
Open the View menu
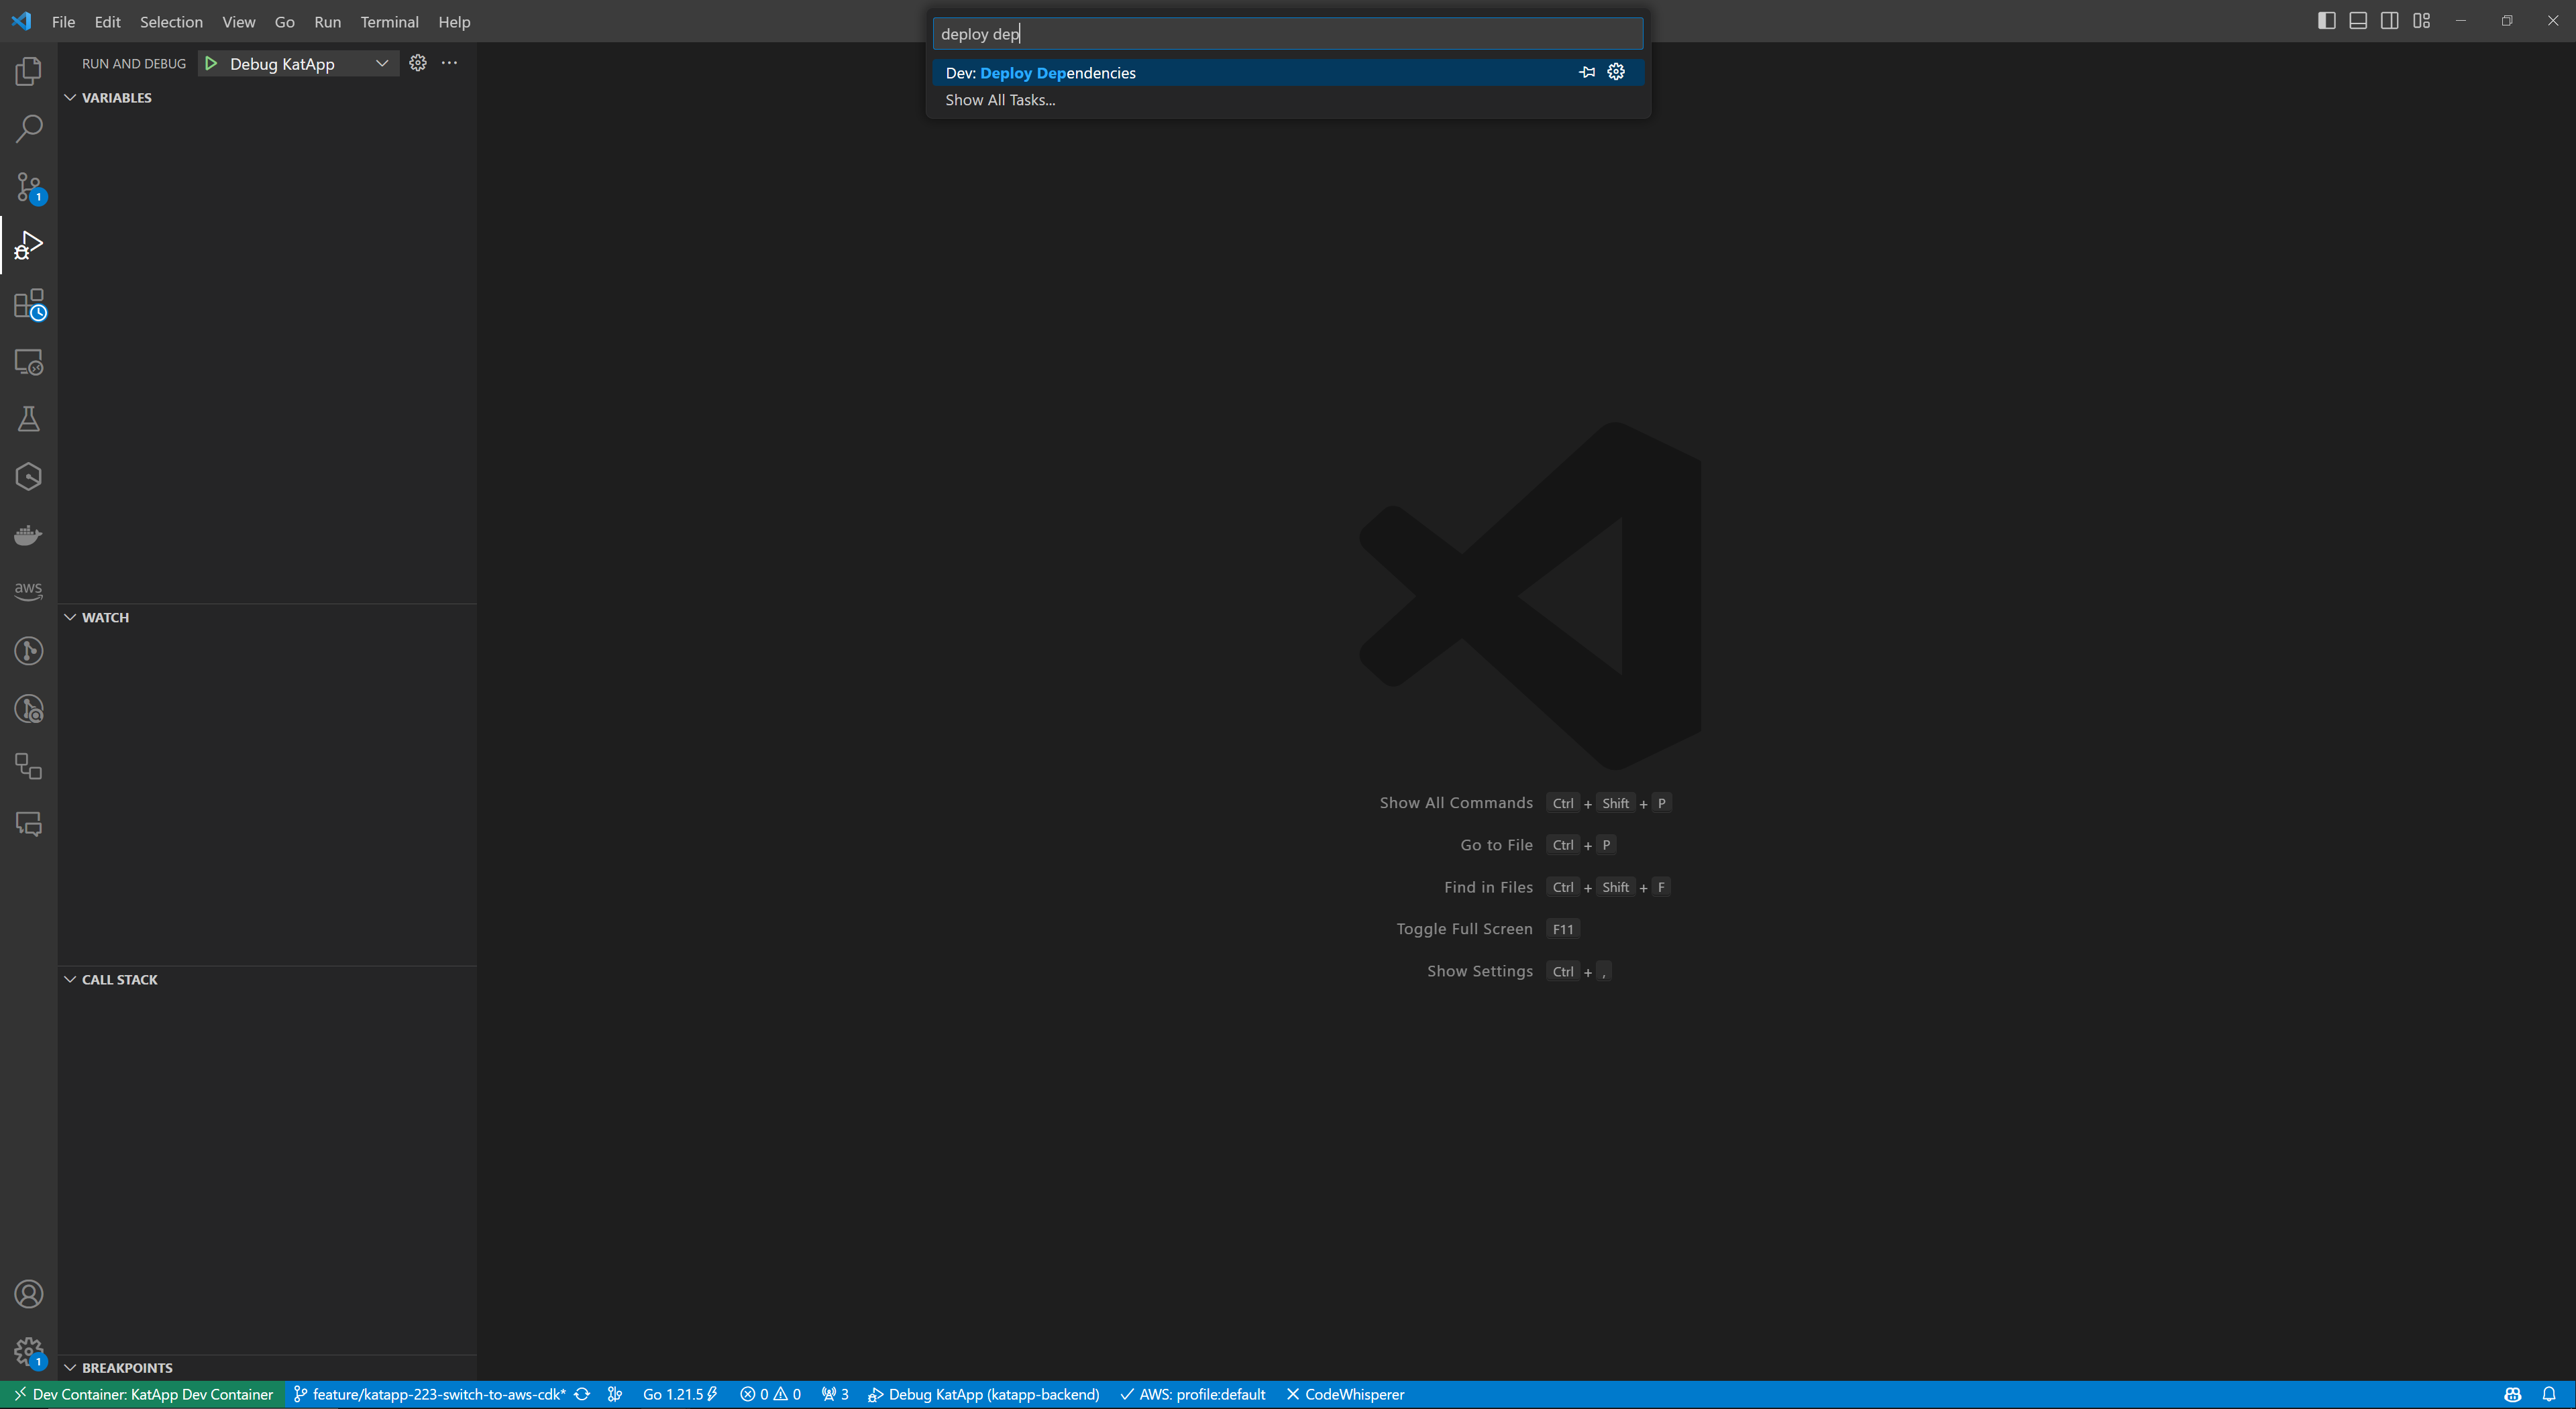click(238, 21)
